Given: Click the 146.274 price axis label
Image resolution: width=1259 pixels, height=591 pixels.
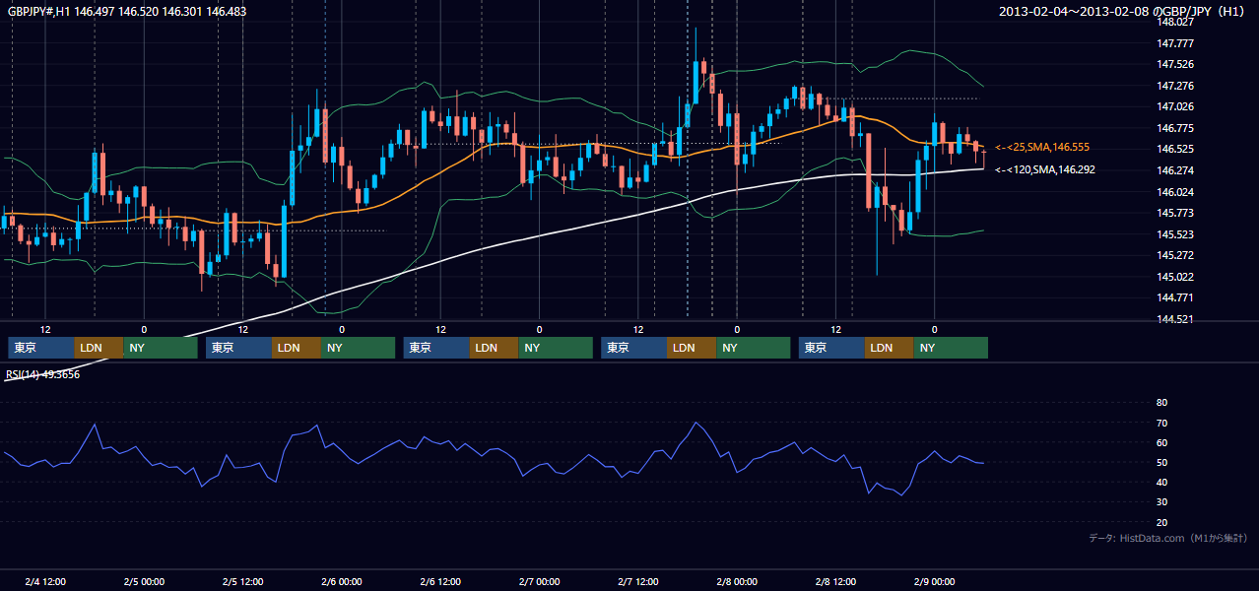Looking at the screenshot, I should click(x=1177, y=170).
